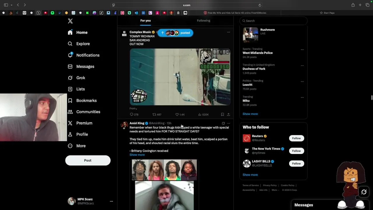The width and height of the screenshot is (373, 210).
Task: Open Duchess of York trend
Action: (254, 69)
